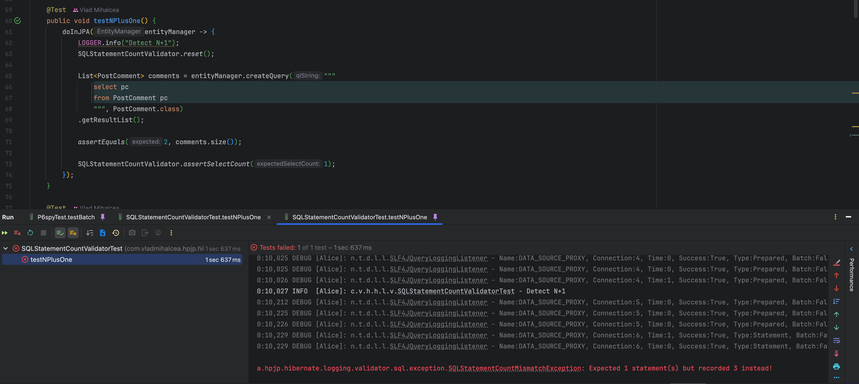The height and width of the screenshot is (384, 859).
Task: Click the red up-arrow previous error icon
Action: click(836, 275)
